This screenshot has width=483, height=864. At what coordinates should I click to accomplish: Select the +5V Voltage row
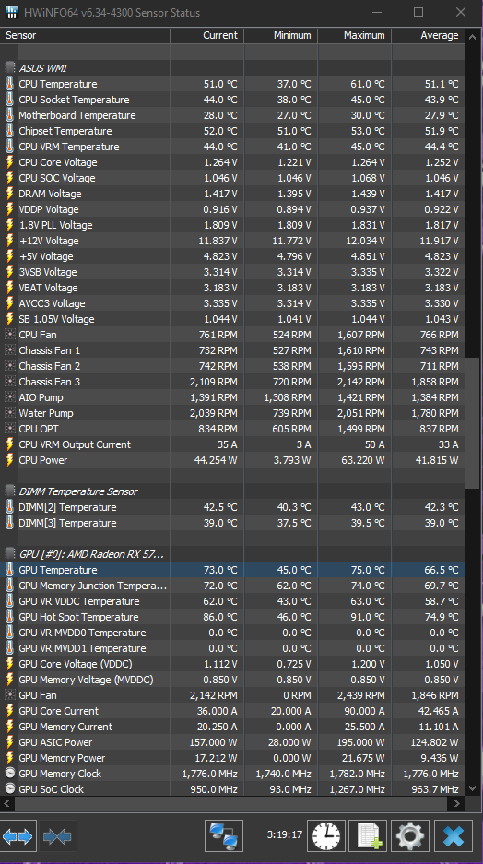pos(232,256)
